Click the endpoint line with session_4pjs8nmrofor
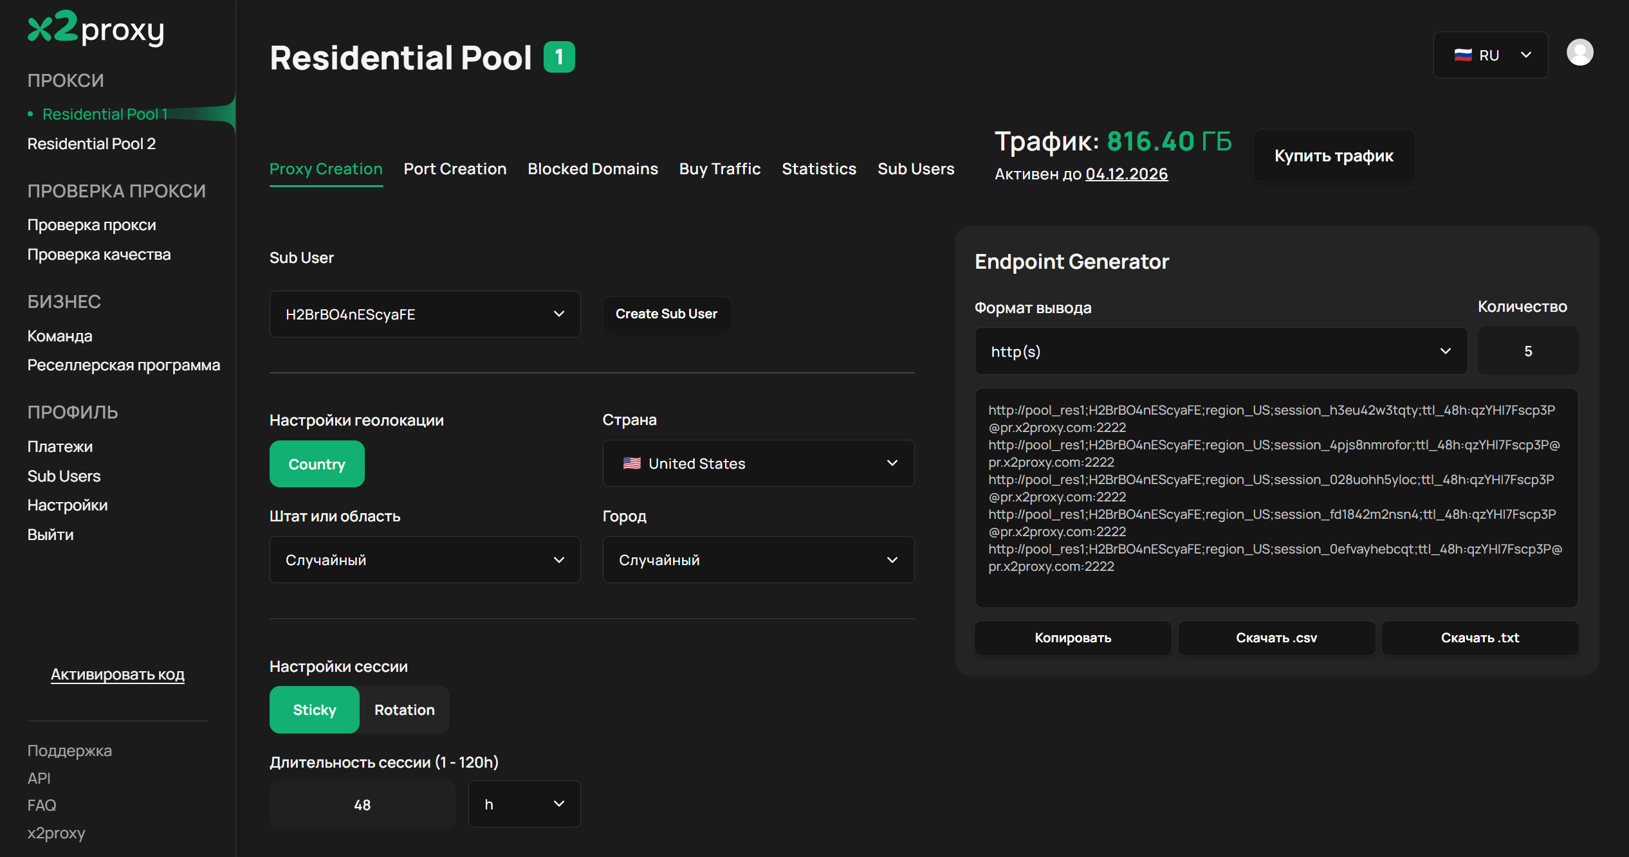 click(1275, 453)
